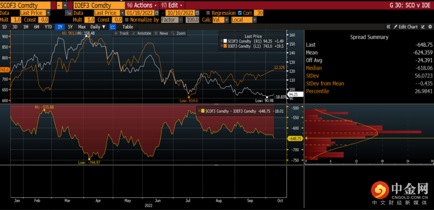Open the Factor normalize dropdown
434x210 pixels.
point(181,20)
